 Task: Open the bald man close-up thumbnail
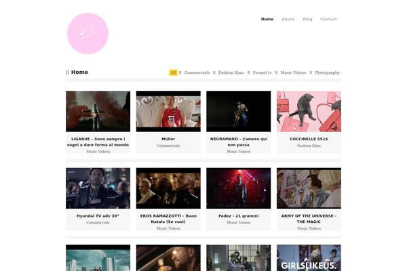point(168,257)
